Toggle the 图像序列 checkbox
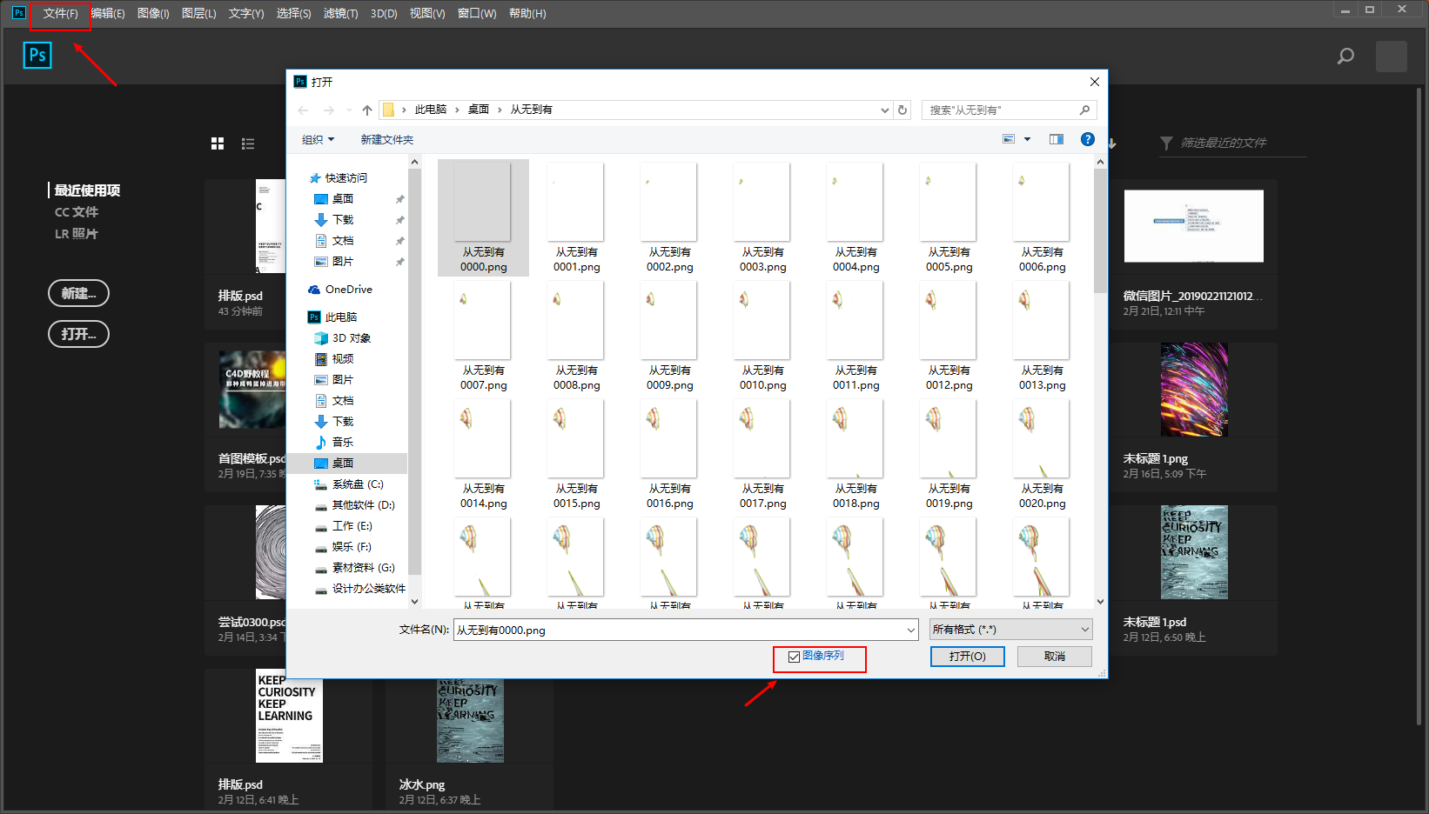Screen dimensions: 1429x814 coord(794,657)
